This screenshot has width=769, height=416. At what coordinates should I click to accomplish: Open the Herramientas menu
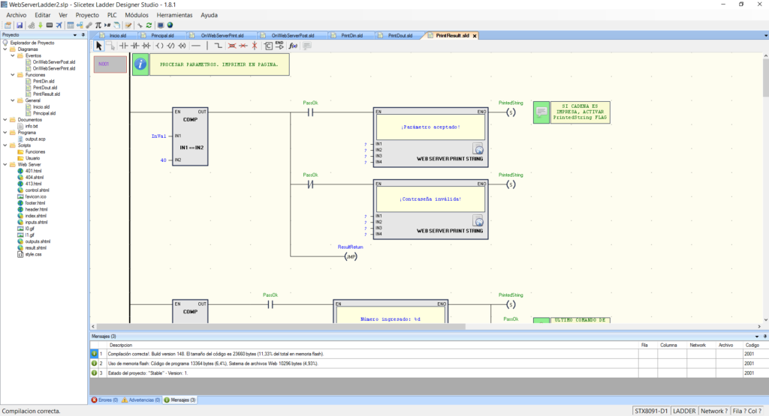pos(173,15)
